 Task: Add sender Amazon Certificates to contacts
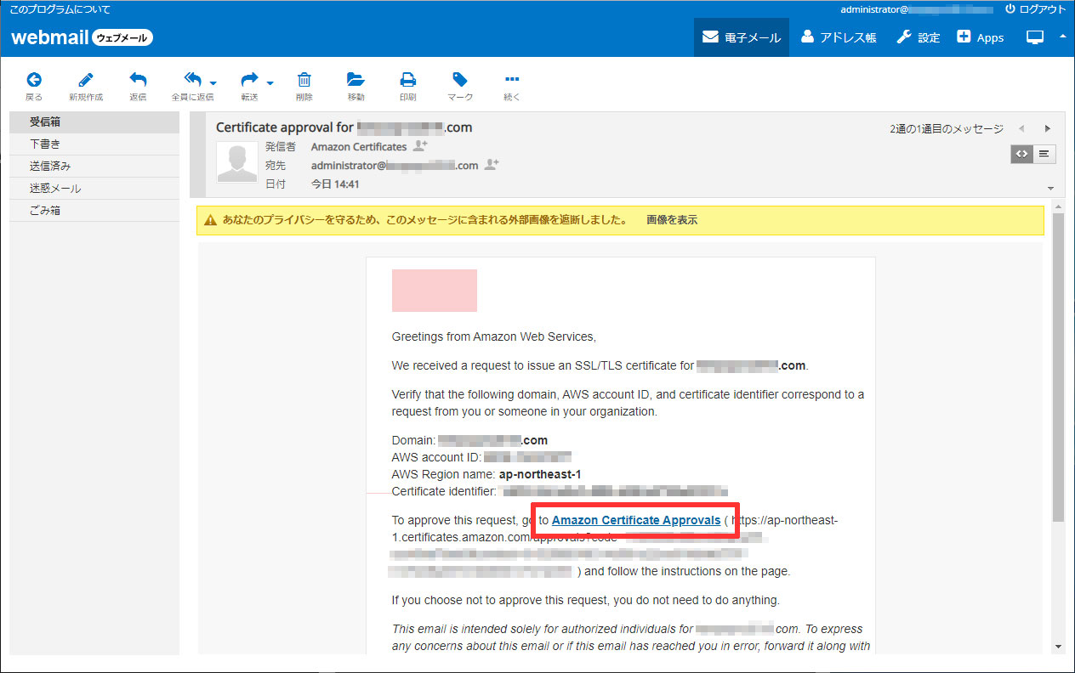[420, 146]
